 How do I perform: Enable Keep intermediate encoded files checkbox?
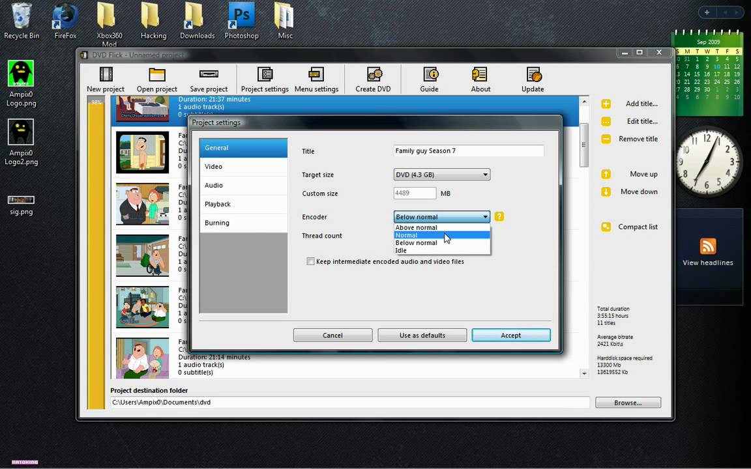(310, 261)
